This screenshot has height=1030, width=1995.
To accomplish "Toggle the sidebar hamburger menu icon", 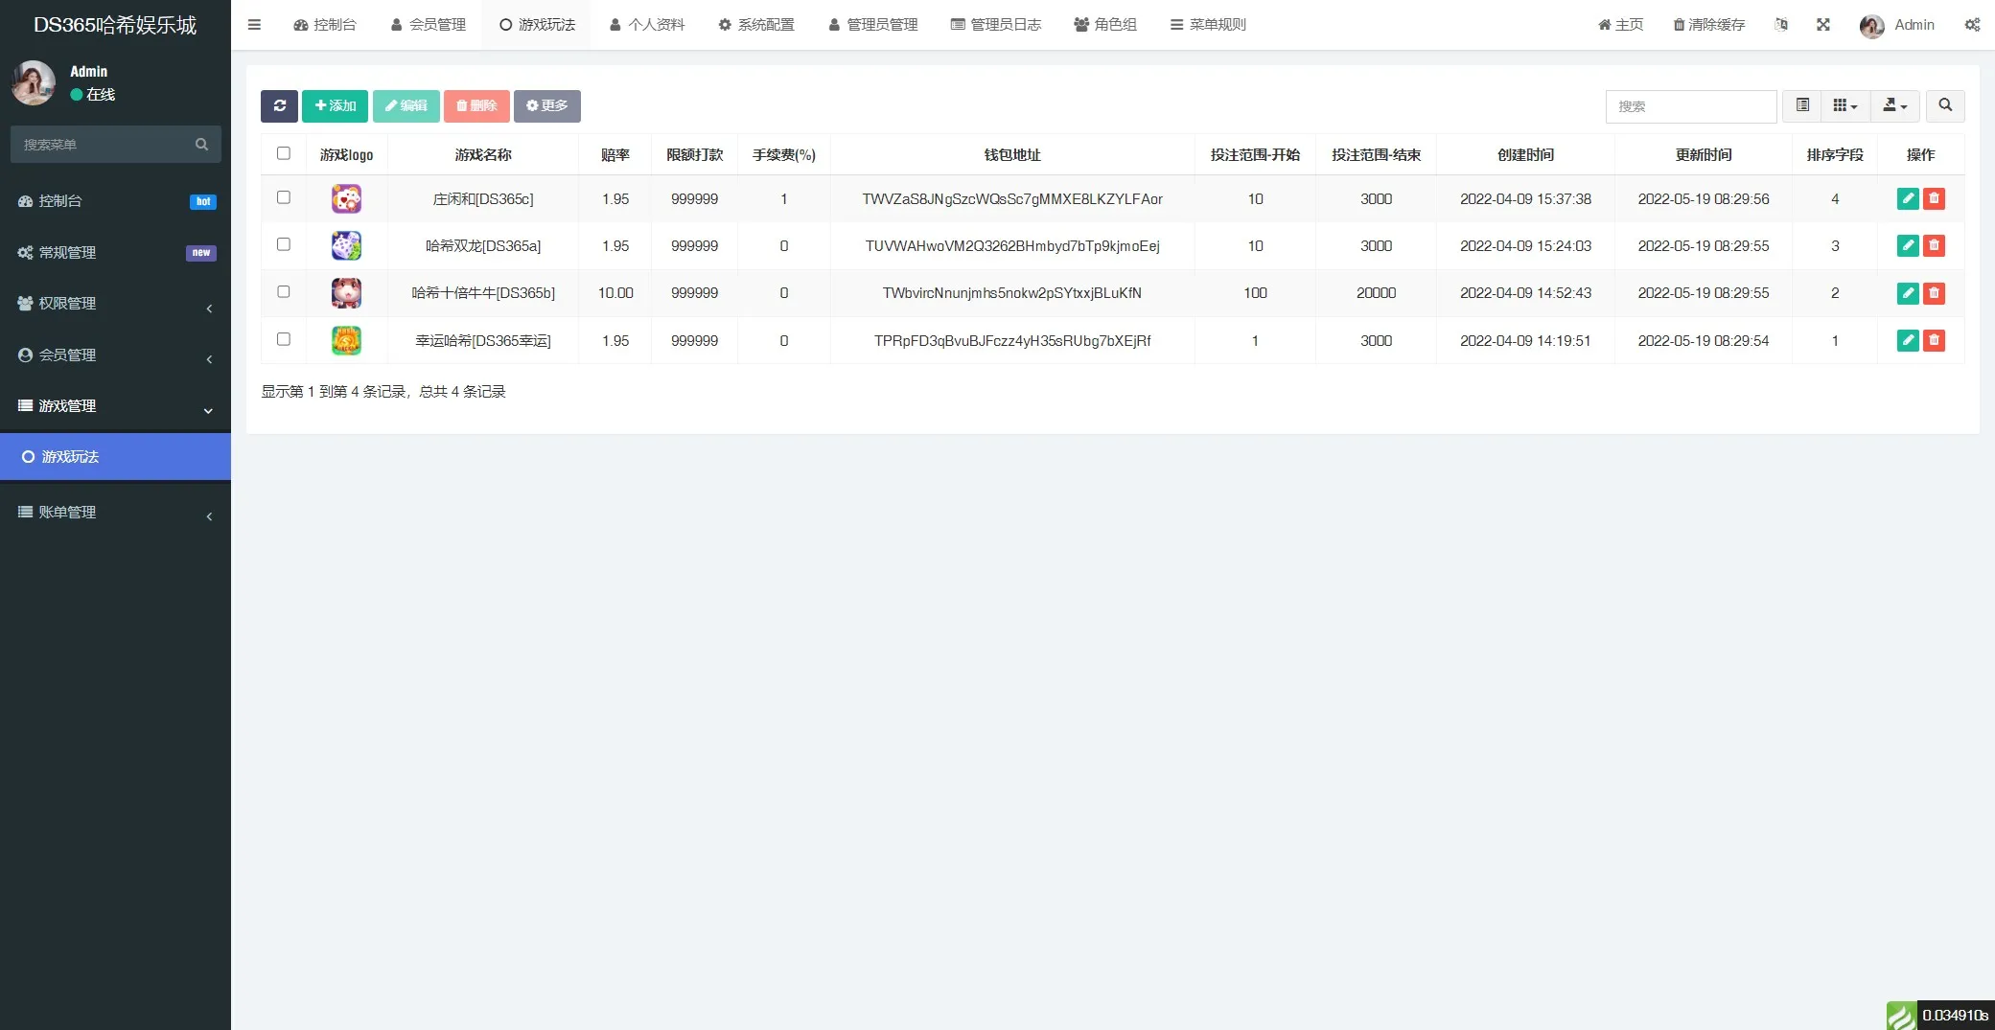I will [x=254, y=25].
